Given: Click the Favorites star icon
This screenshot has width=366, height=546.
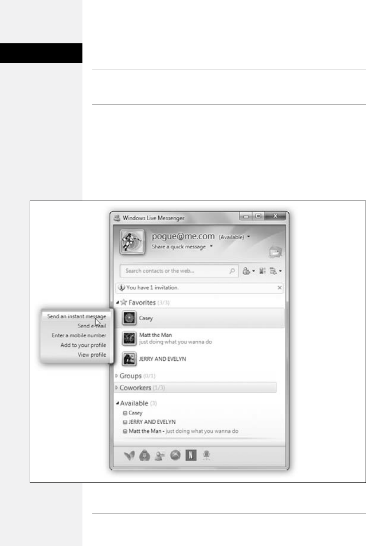Looking at the screenshot, I should click(124, 303).
